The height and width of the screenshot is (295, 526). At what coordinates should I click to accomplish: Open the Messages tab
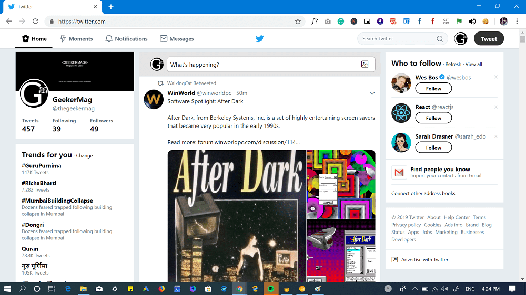(x=177, y=39)
